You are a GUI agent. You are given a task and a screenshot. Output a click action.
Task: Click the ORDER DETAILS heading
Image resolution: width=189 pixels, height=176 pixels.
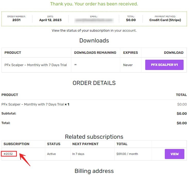(94, 83)
